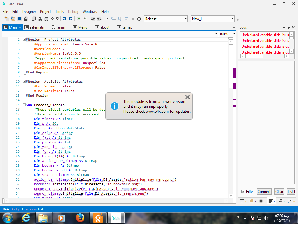The image size is (298, 233).
Task: Click the Navigate Backward arrow icon
Action: pos(64,19)
